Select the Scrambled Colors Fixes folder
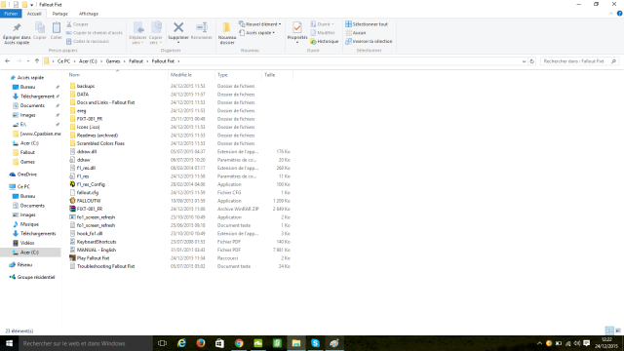The height and width of the screenshot is (351, 624). [x=100, y=143]
